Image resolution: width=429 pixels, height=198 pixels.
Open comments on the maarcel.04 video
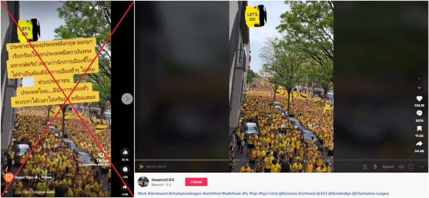pos(419,113)
